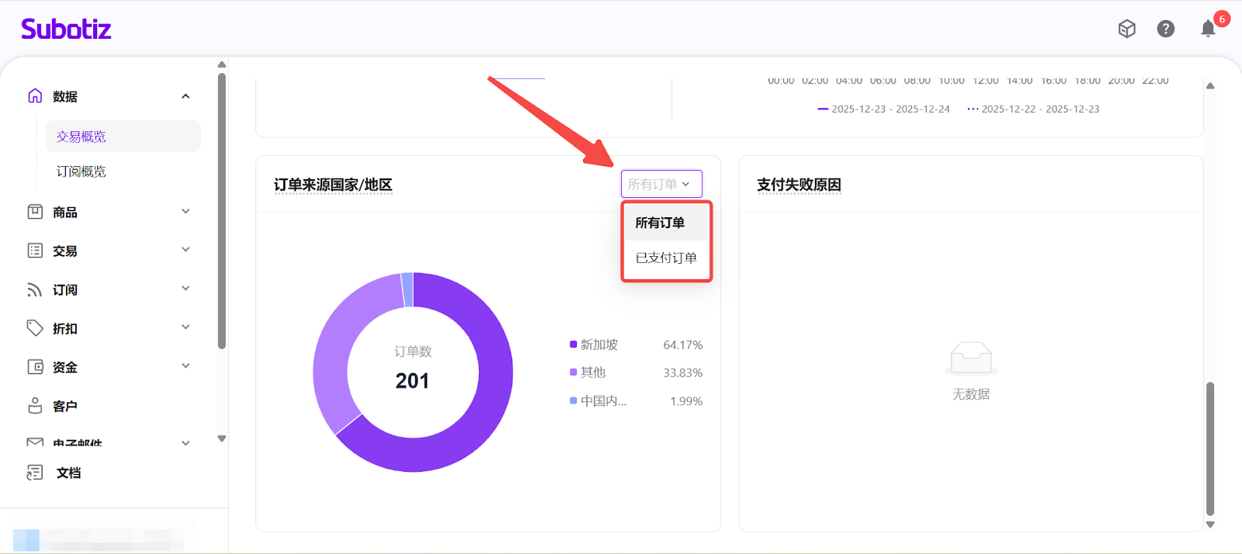Toggle the 其他 legend entry
The height and width of the screenshot is (554, 1242).
(592, 372)
